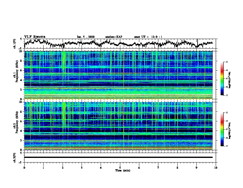Select the date text "Jan. 5, 2020"
This screenshot has height=188, width=243.
86,37
